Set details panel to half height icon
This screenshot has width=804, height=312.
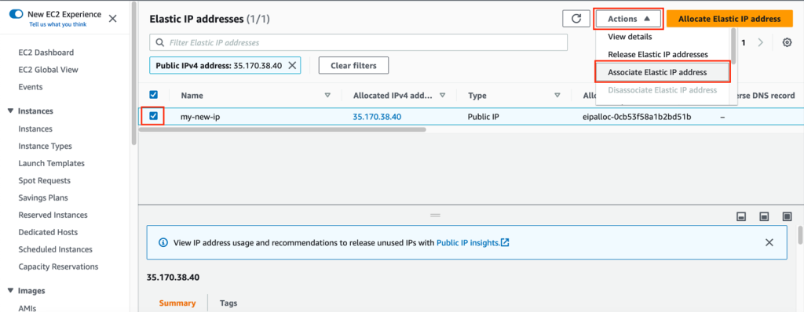pyautogui.click(x=764, y=216)
